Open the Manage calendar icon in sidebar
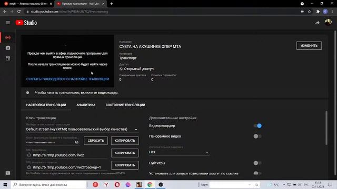This screenshot has width=337, height=189. point(8,58)
